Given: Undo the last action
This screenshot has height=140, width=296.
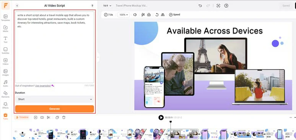Looking at the screenshot, I should click(200, 6).
